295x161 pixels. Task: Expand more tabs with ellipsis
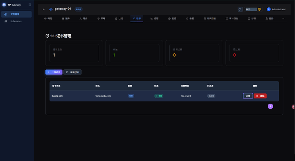coord(283,18)
